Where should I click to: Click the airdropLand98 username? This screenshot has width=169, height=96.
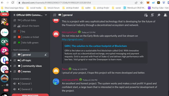click(70, 80)
